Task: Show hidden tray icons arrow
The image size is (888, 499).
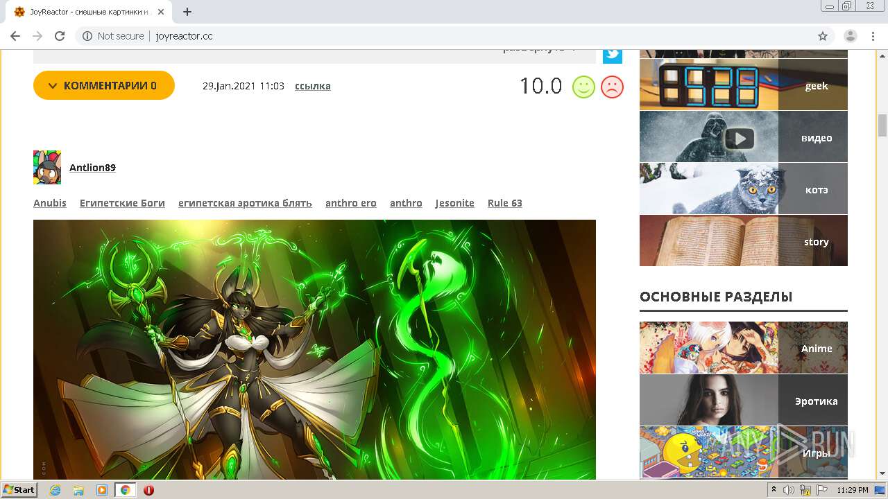Action: pos(774,489)
